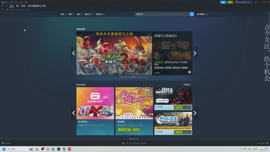270x152 pixels.
Task: Open the Winter Survival -40% deal
Action: click(173, 99)
